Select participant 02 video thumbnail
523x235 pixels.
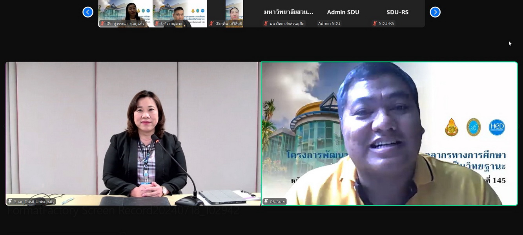click(x=180, y=14)
